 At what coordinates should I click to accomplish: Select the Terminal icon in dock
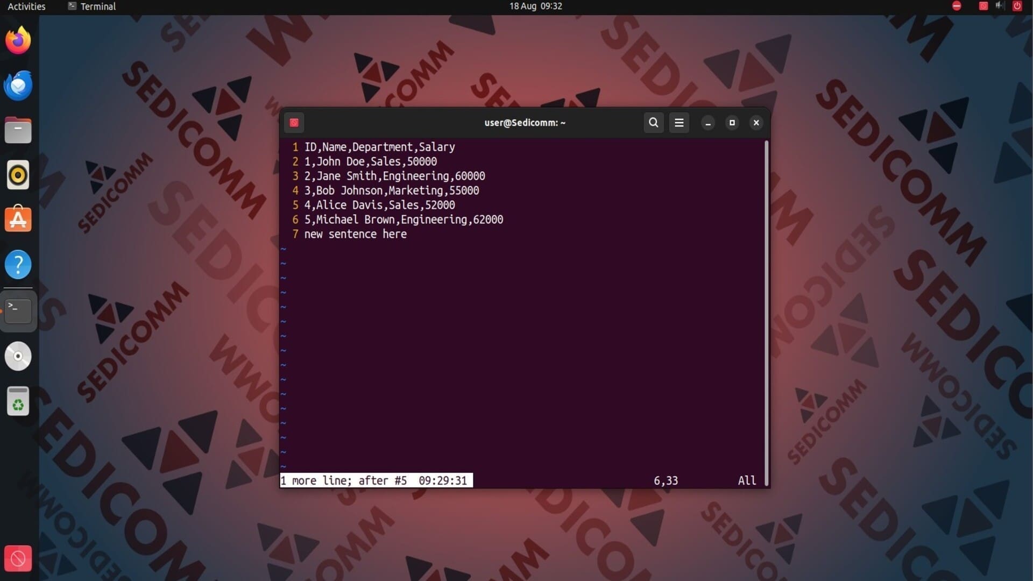pos(18,310)
